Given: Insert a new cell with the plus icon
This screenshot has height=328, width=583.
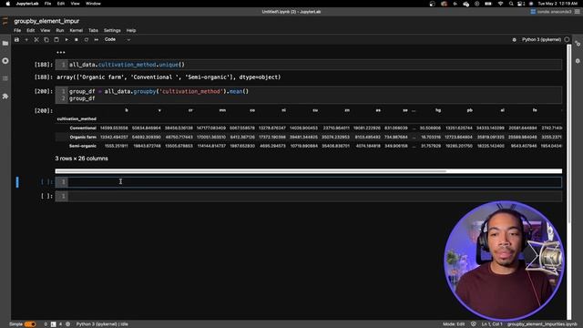Looking at the screenshot, I should [x=26, y=40].
